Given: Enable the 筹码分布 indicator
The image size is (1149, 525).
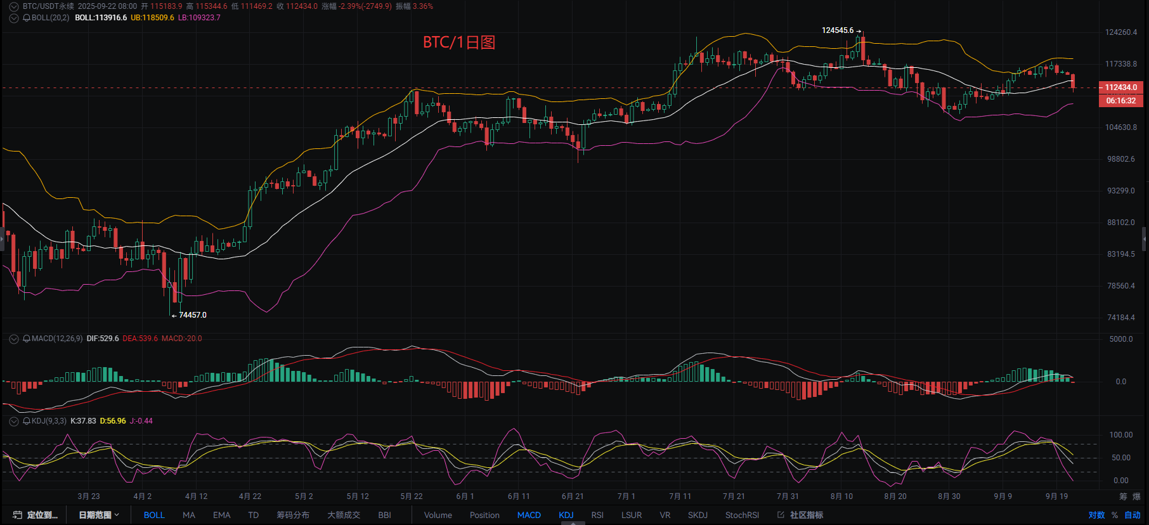Looking at the screenshot, I should point(293,515).
